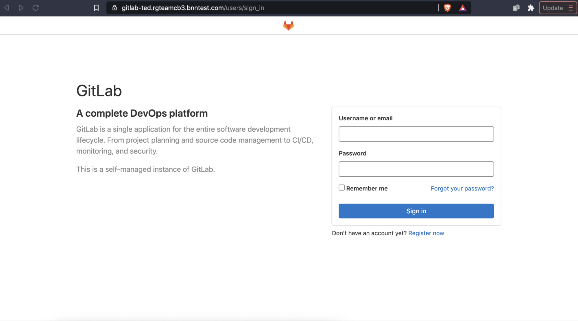Click the GitLab fox logo

(x=288, y=25)
